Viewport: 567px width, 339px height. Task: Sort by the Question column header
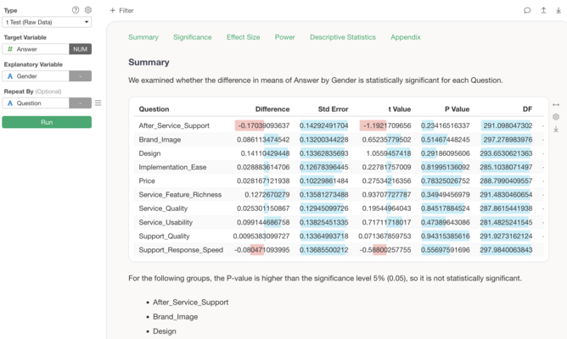pyautogui.click(x=154, y=109)
